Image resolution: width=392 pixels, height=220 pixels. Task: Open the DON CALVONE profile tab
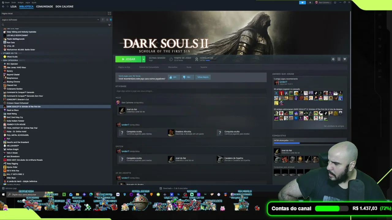(64, 6)
